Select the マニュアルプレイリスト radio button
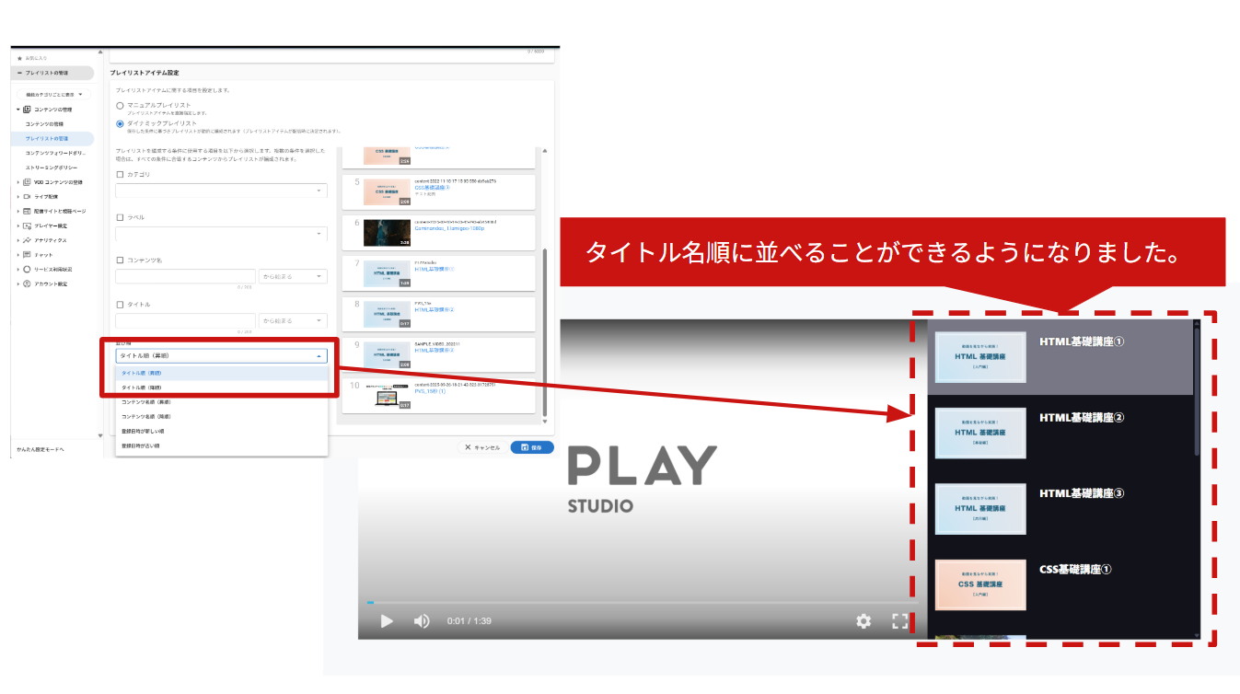This screenshot has width=1240, height=694. 120,106
